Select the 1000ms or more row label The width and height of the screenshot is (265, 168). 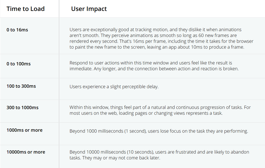pyautogui.click(x=25, y=130)
